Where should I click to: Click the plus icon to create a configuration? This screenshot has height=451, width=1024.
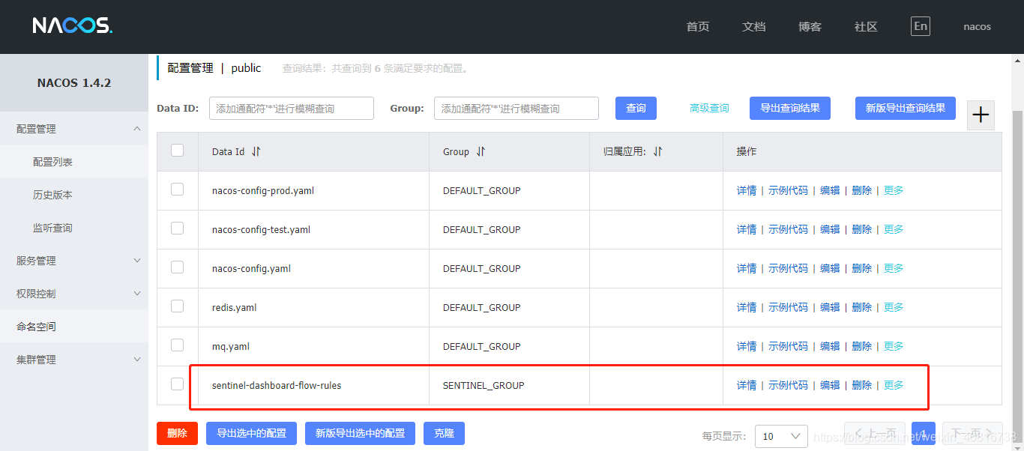point(981,115)
